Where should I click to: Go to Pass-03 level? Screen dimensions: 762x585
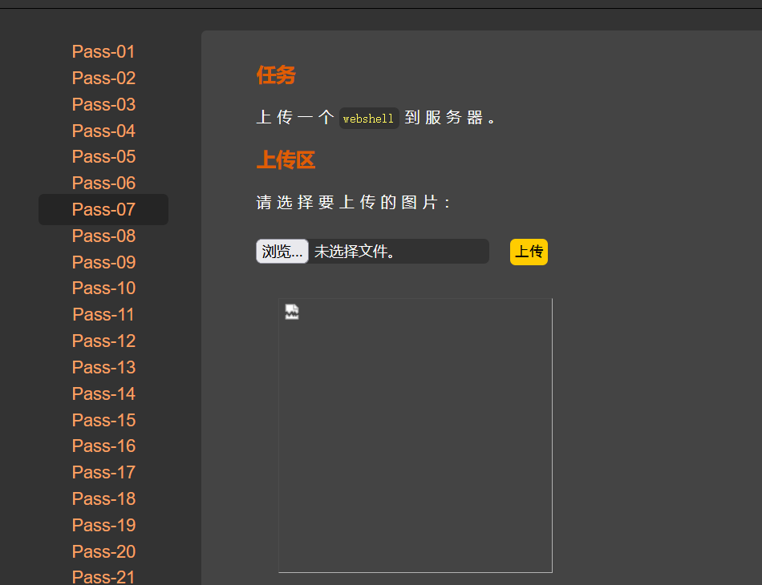click(x=103, y=104)
